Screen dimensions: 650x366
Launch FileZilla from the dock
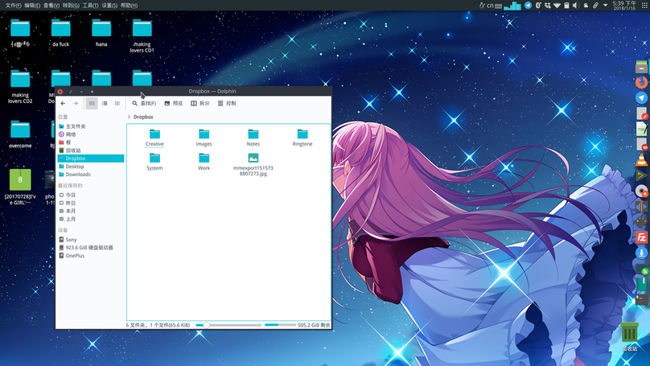coord(641,237)
